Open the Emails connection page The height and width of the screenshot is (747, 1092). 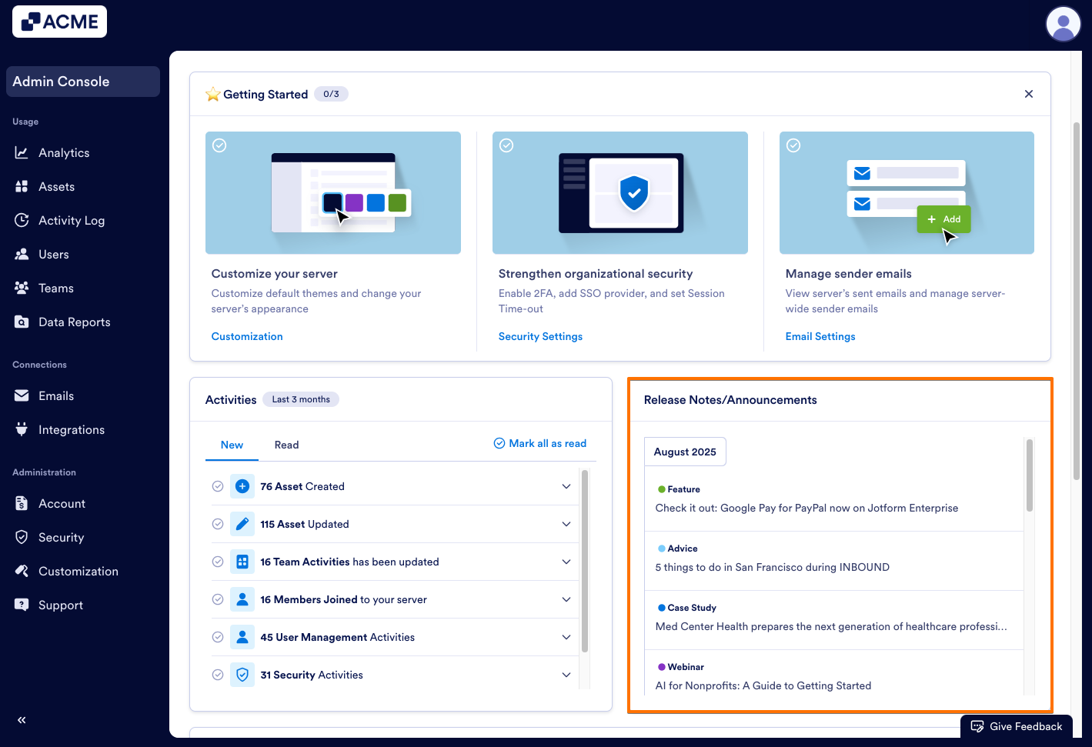(x=55, y=395)
